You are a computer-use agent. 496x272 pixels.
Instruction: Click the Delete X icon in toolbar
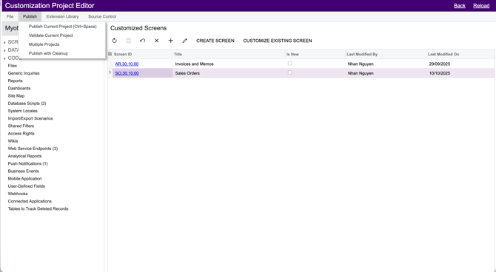click(x=157, y=41)
